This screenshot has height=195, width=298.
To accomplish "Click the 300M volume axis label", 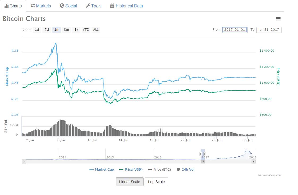I will tap(14, 125).
